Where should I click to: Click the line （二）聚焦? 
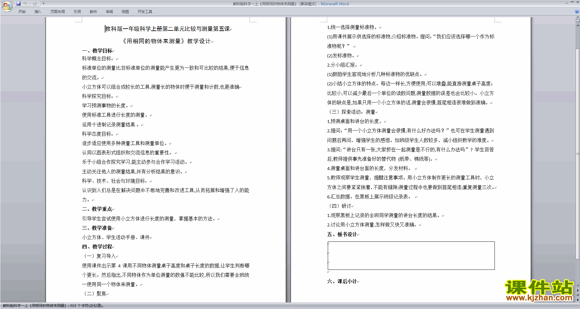coord(94,293)
